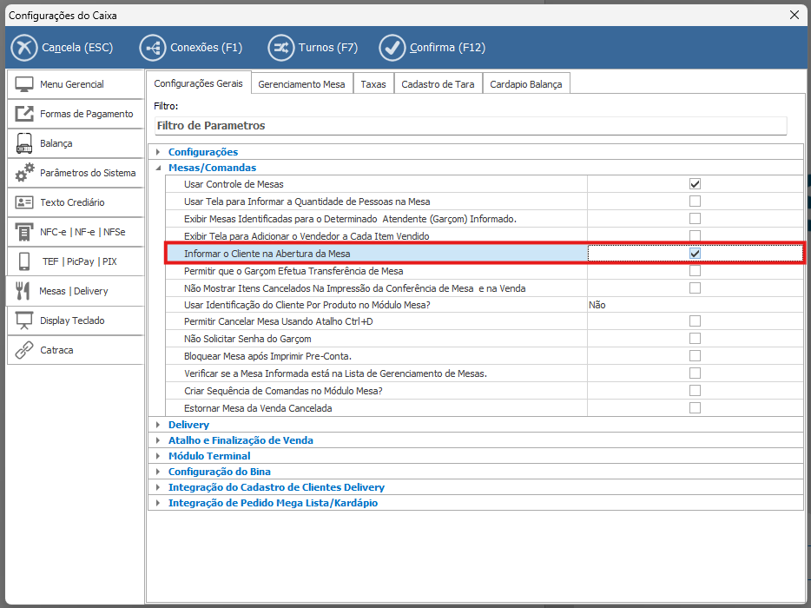Click the Display Teclado sidebar button
The image size is (811, 608).
(75, 321)
